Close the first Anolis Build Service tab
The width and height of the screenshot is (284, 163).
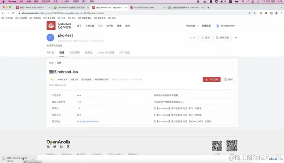tap(50, 7)
